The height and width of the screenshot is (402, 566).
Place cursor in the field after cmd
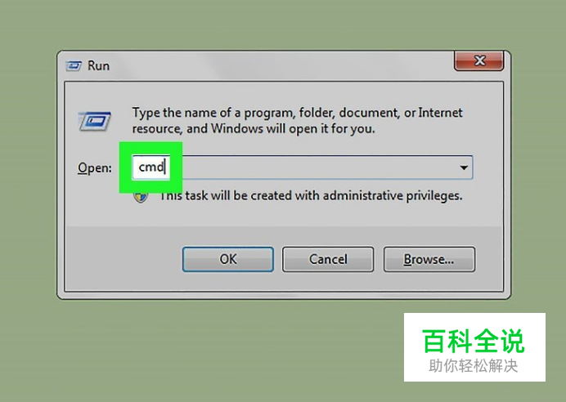[166, 167]
